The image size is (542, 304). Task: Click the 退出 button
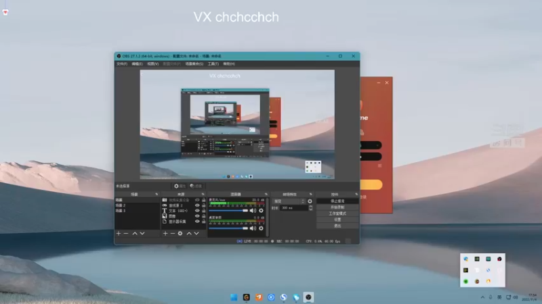pyautogui.click(x=337, y=226)
